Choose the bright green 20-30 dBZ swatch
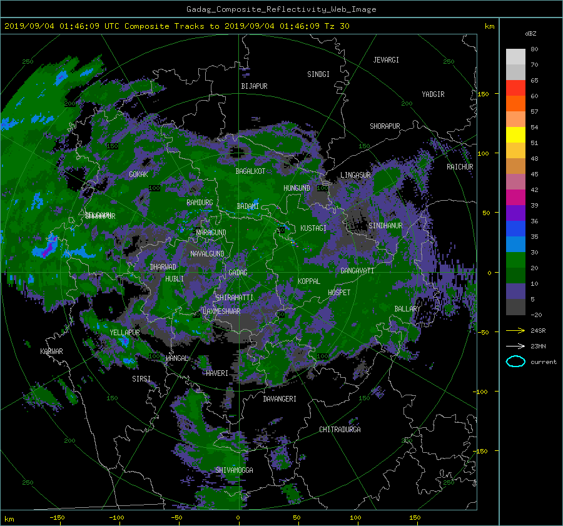563x526 pixels. click(515, 260)
